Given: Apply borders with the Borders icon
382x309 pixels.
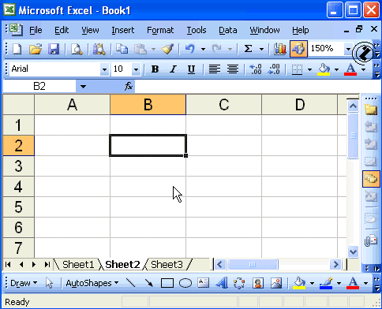Looking at the screenshot, I should click(297, 69).
